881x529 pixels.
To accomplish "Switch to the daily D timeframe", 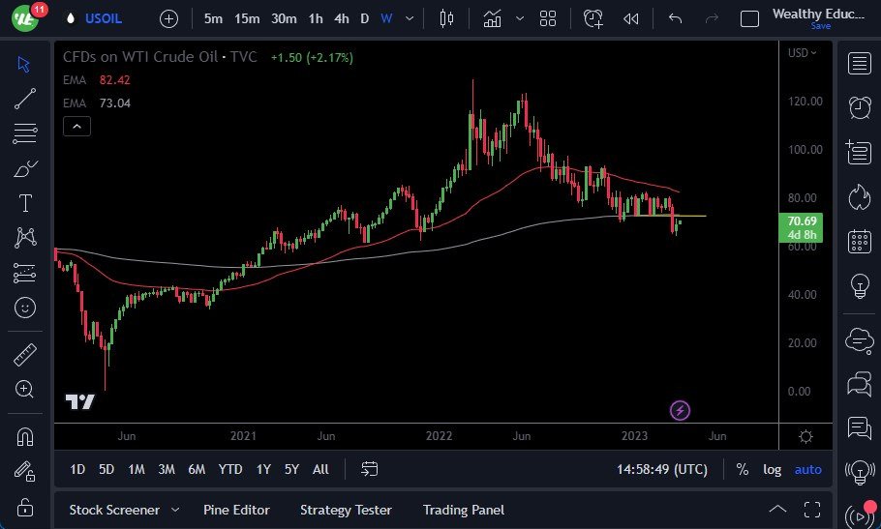I will (x=365, y=18).
